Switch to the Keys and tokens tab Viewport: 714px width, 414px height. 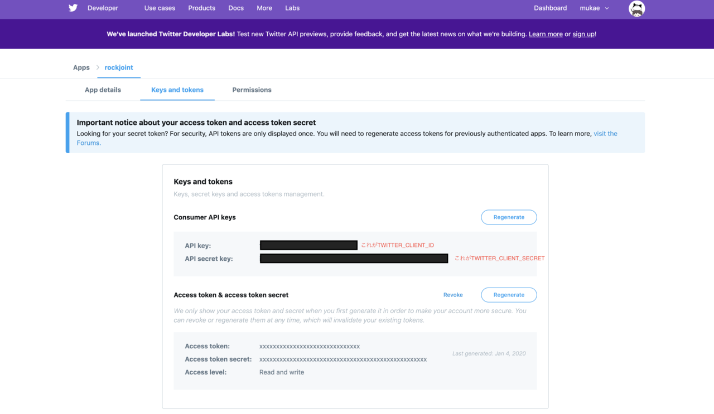[177, 90]
